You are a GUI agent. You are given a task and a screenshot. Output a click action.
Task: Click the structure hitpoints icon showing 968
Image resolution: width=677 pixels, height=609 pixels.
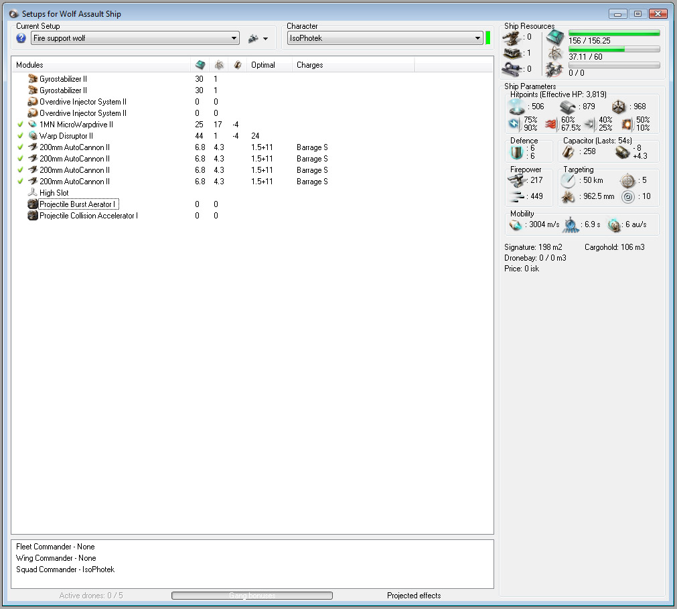pyautogui.click(x=619, y=107)
